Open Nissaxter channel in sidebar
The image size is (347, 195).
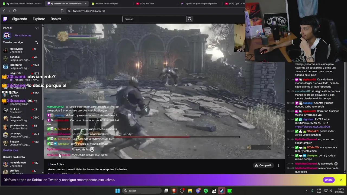tap(21, 119)
